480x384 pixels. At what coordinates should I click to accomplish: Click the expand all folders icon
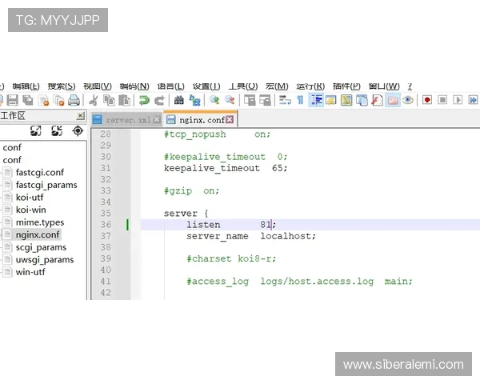36,130
